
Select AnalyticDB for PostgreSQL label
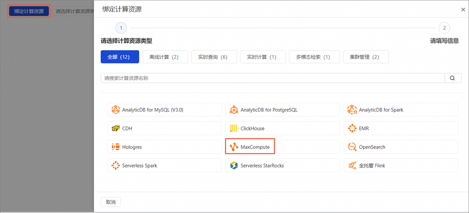(x=269, y=110)
